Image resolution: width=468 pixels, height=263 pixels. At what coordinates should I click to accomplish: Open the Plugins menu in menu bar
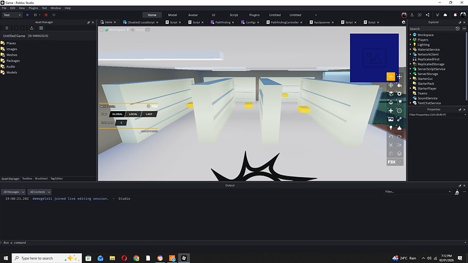click(x=33, y=8)
